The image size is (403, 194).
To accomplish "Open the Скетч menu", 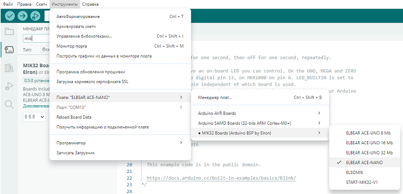I will 41,4.
